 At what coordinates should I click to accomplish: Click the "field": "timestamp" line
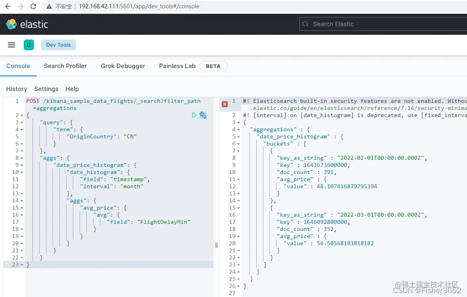(114, 179)
